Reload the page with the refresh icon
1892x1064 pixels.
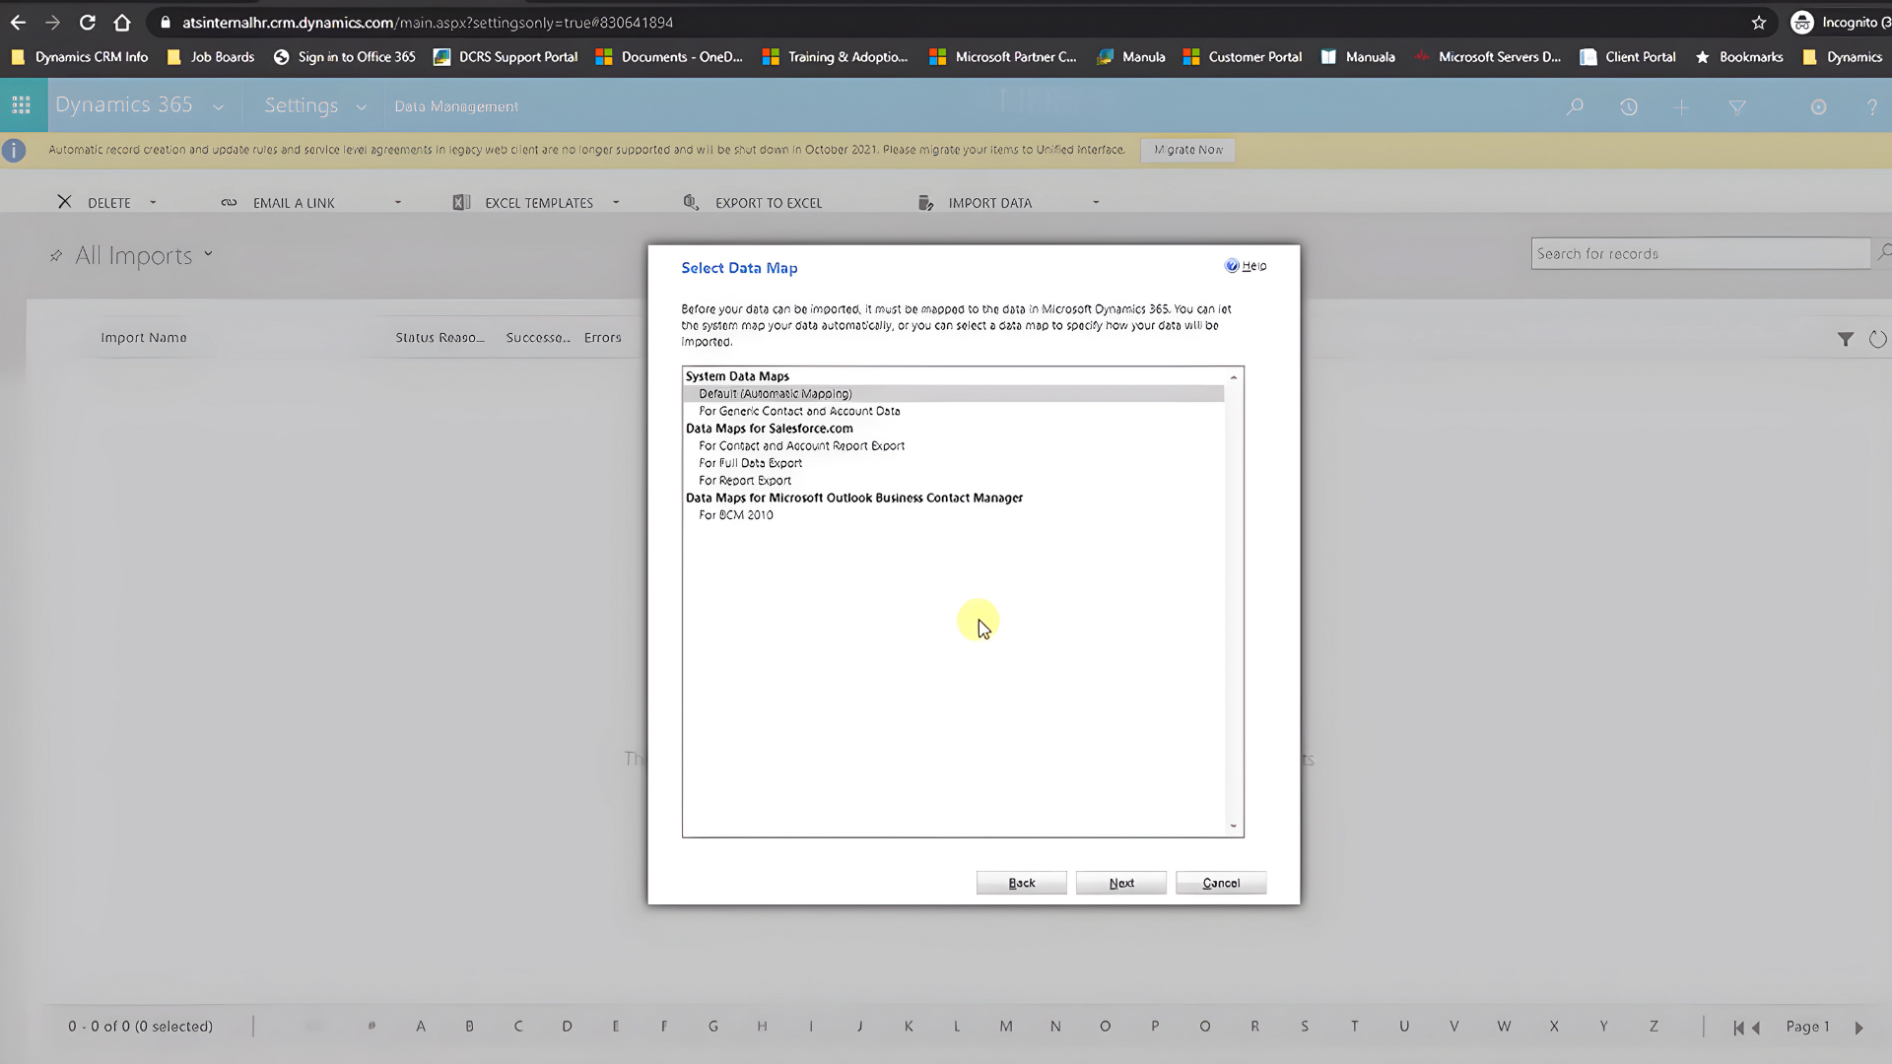tap(88, 22)
